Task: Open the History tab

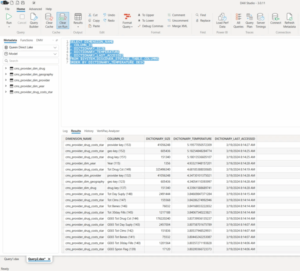Action: [x=89, y=131]
